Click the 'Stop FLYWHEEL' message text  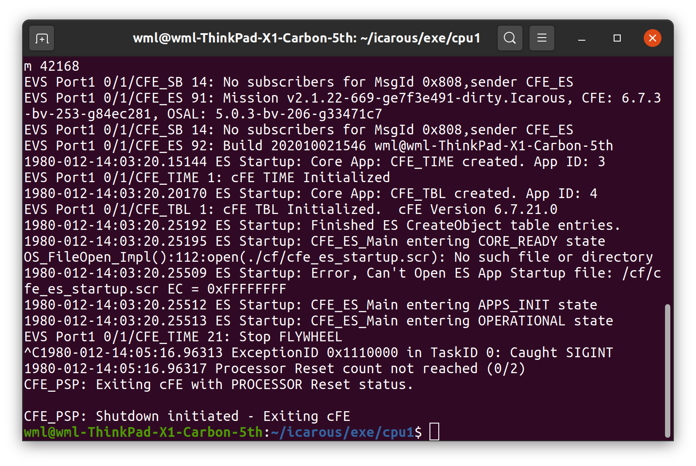(x=290, y=336)
